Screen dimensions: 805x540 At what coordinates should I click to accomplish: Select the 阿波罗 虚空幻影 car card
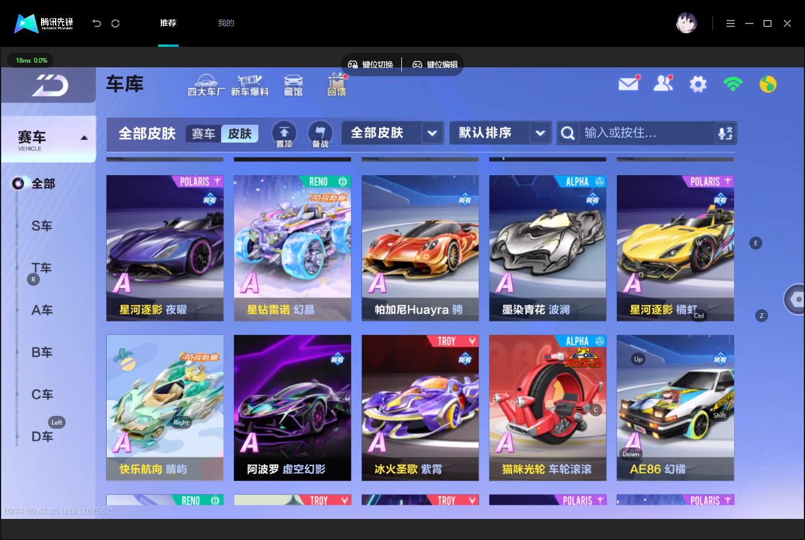[292, 408]
